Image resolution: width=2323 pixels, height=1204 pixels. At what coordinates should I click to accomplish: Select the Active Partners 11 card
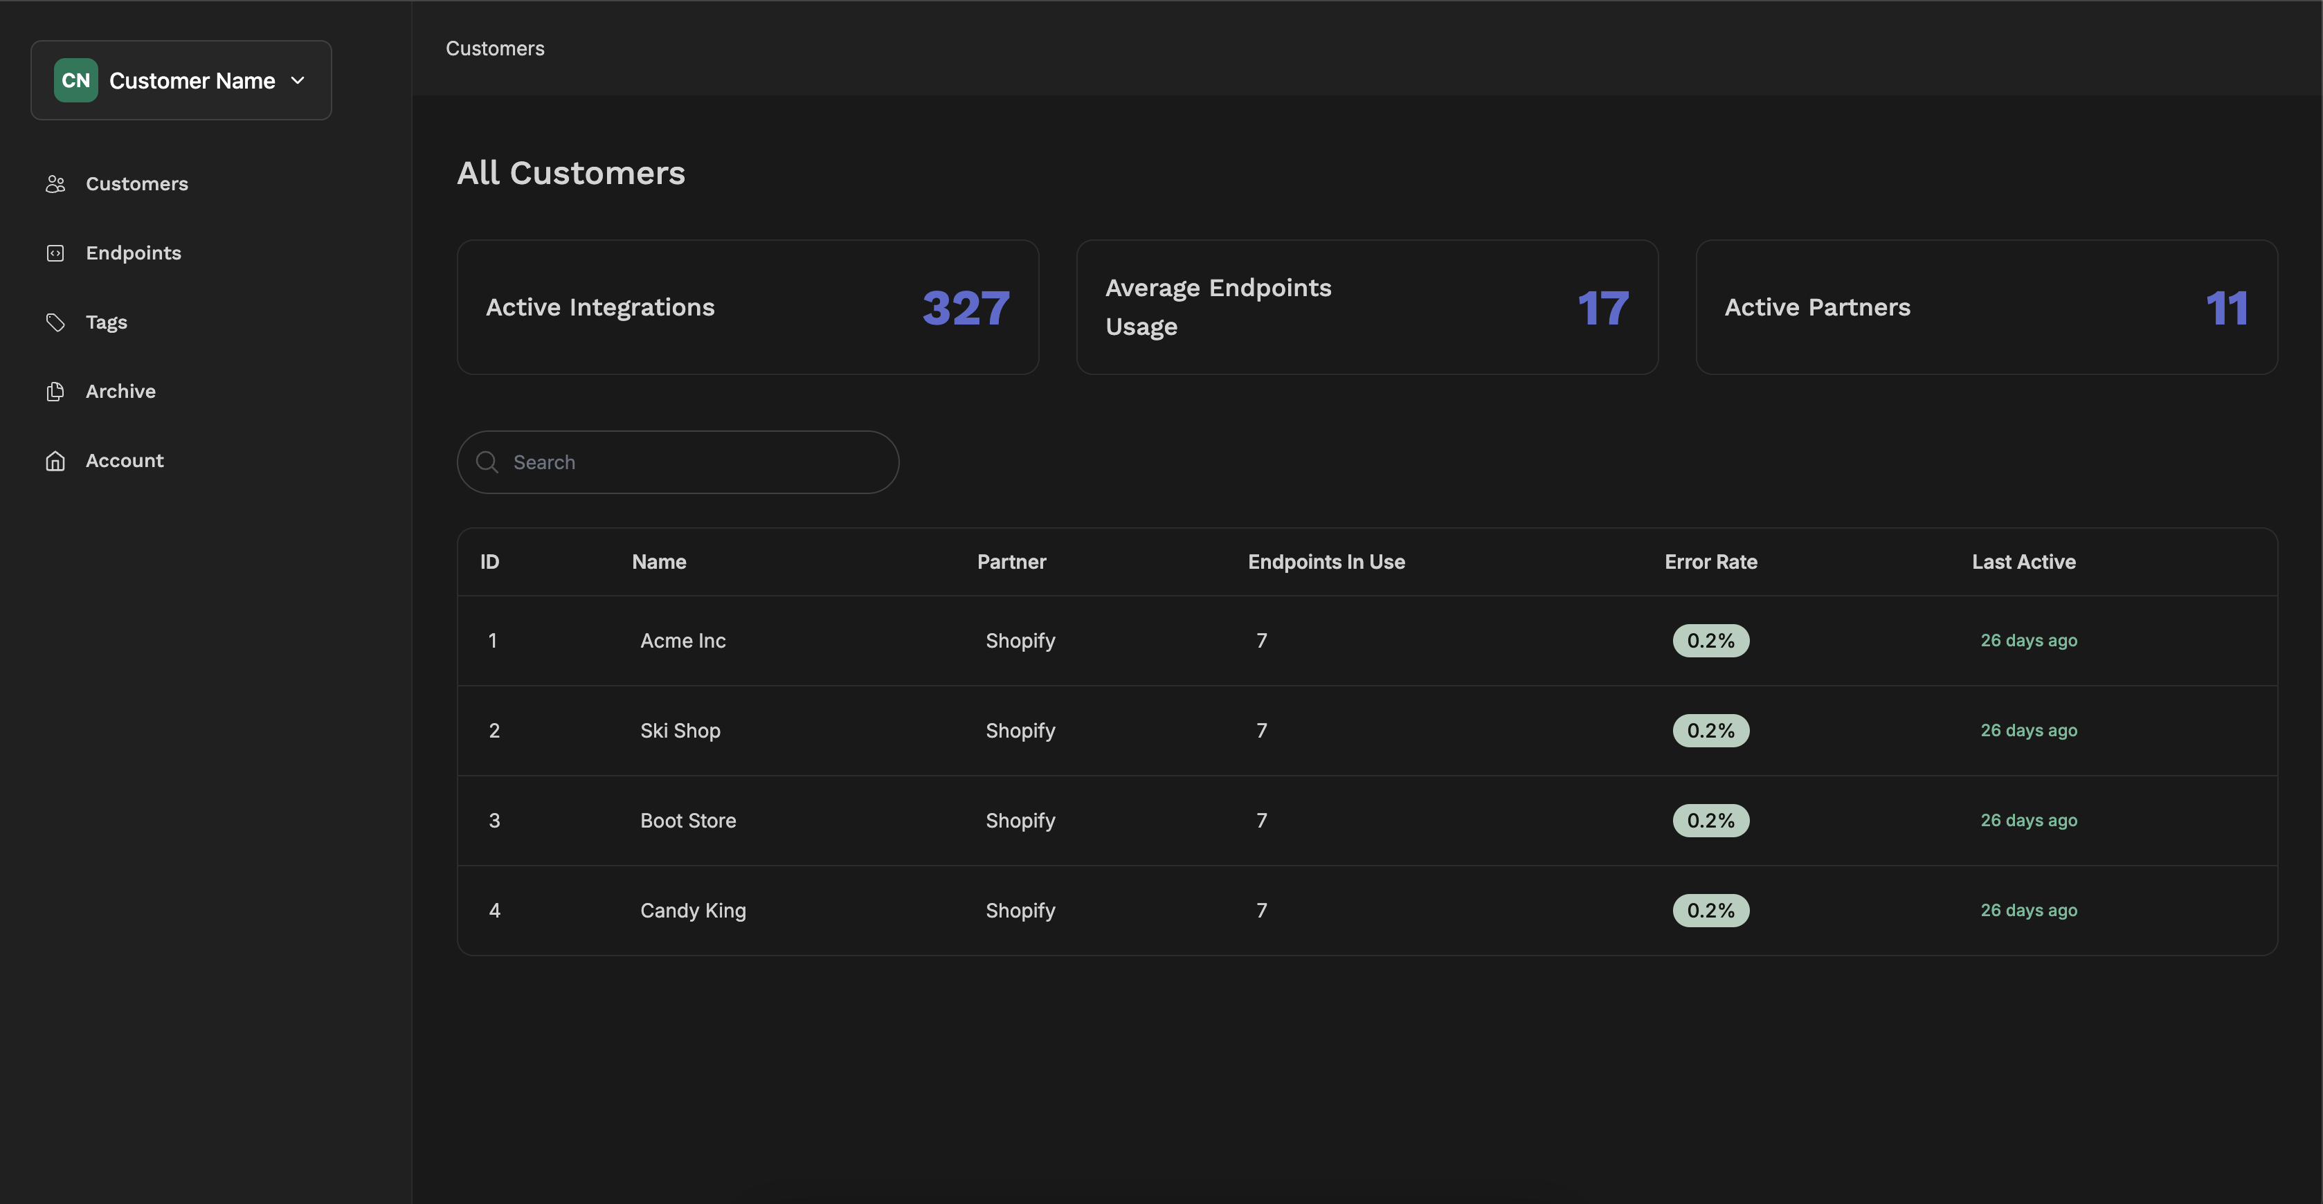point(1987,307)
